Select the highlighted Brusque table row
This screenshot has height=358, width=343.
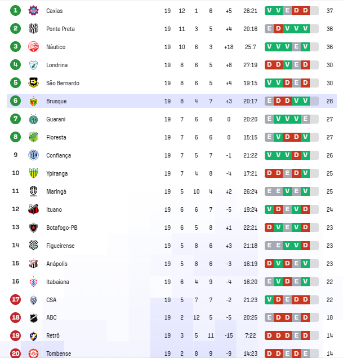pyautogui.click(x=172, y=101)
